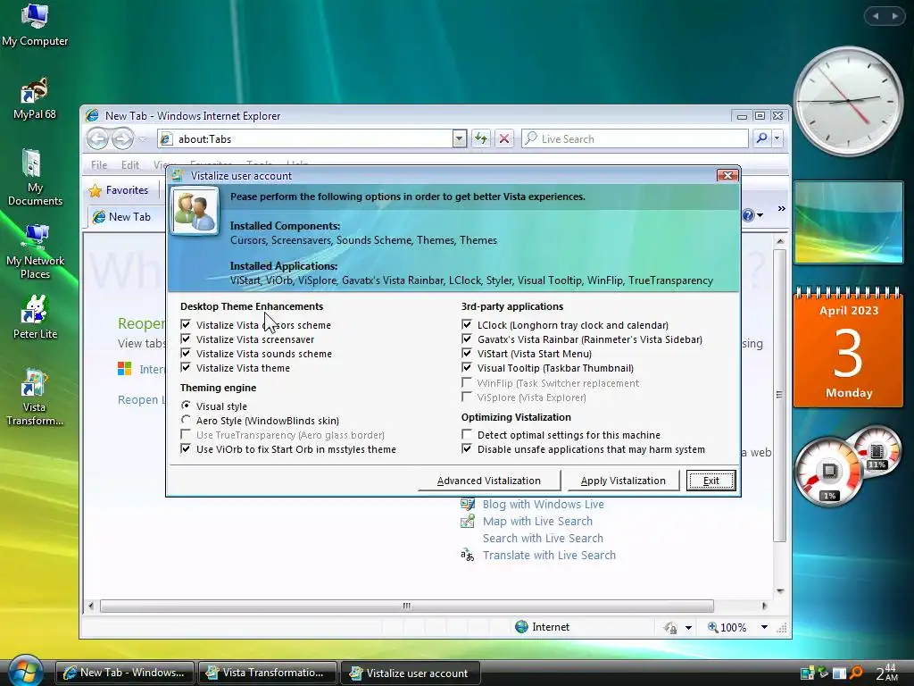
Task: Click the Translate with Live Search icon
Action: click(468, 556)
